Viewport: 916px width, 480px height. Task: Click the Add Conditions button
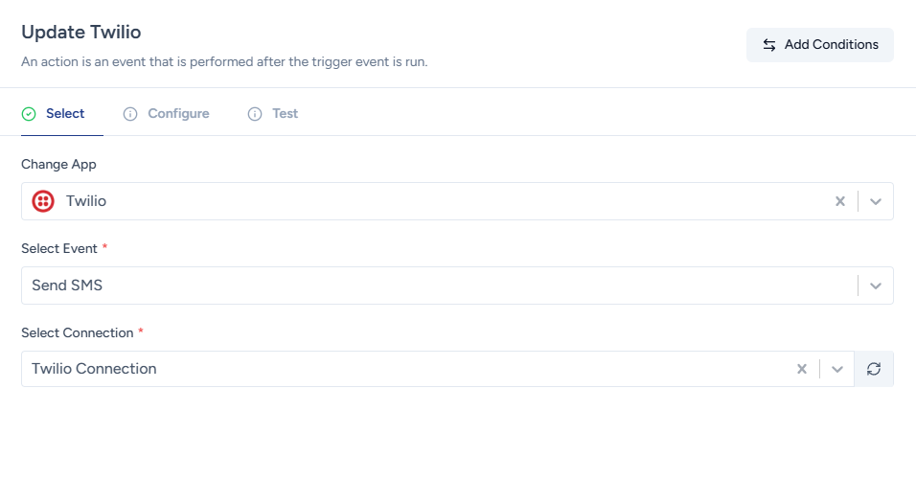click(x=819, y=45)
